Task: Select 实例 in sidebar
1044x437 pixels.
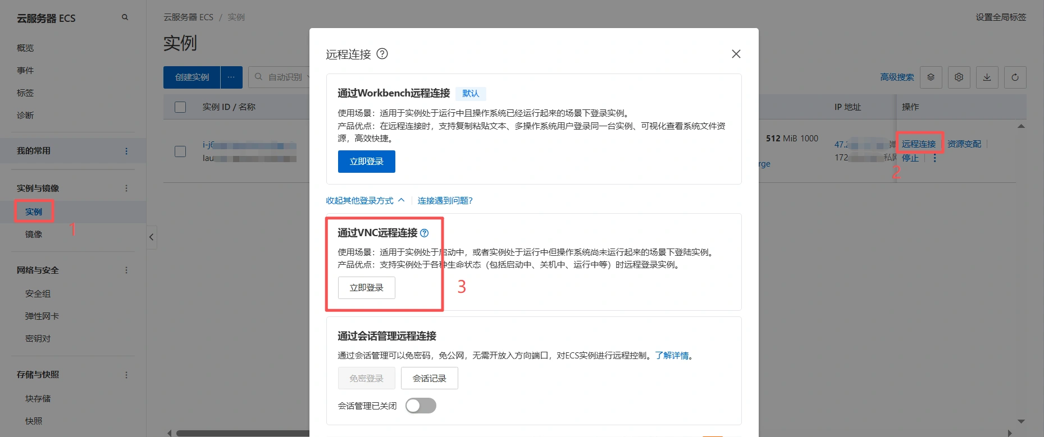Action: click(x=34, y=212)
